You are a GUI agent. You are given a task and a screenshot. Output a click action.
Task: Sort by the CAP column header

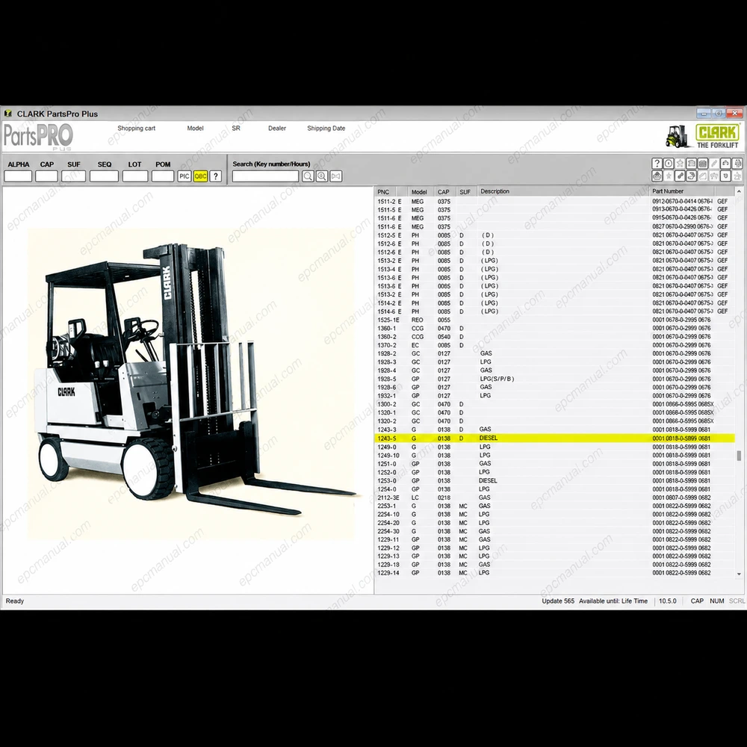(x=445, y=191)
